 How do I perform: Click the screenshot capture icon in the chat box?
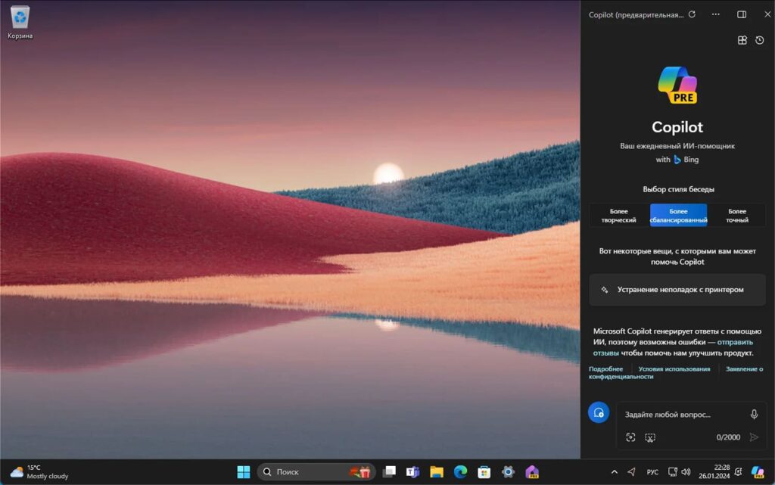pos(650,437)
